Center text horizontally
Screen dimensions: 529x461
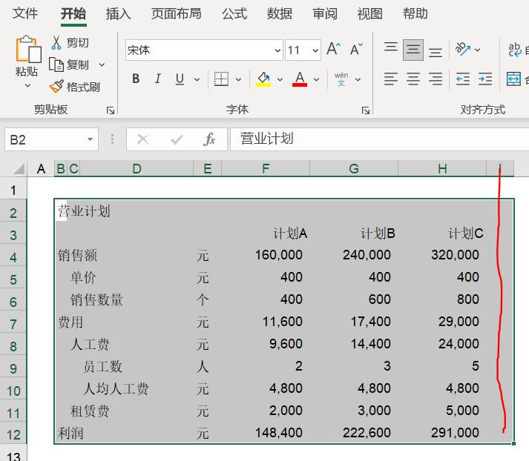coord(413,79)
